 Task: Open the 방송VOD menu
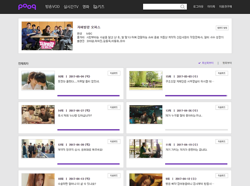click(52, 7)
